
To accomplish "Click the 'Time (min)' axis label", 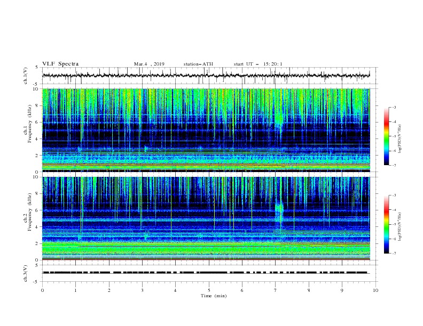I will (x=214, y=296).
